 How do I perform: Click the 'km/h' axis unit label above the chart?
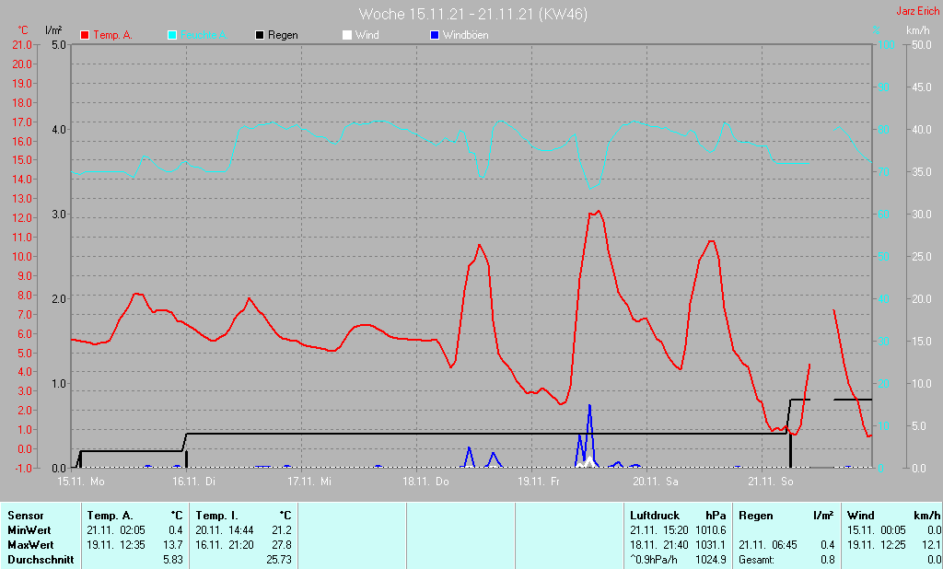(918, 30)
